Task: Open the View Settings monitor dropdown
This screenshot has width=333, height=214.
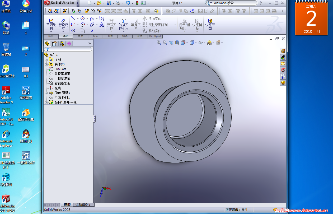Action: 219,42
